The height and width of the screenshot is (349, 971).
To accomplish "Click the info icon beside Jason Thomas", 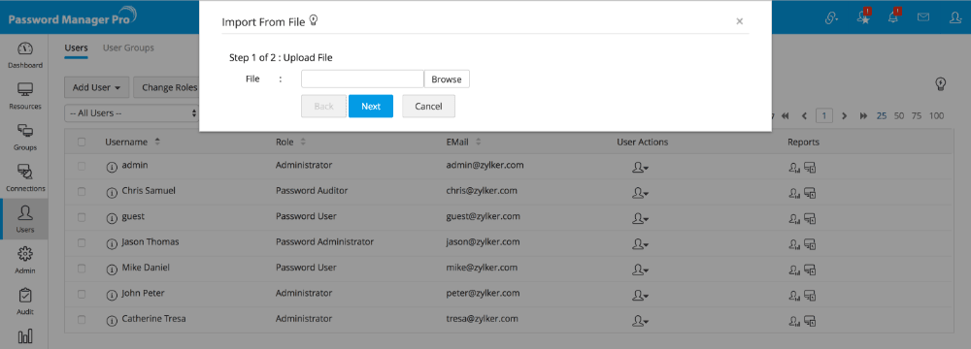I will click(x=112, y=243).
